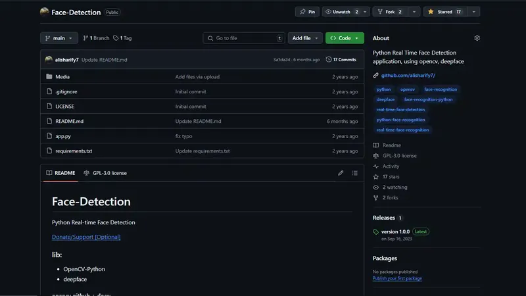The width and height of the screenshot is (526, 296).
Task: Click the eye icon next to 2 watching
Action: click(375, 187)
